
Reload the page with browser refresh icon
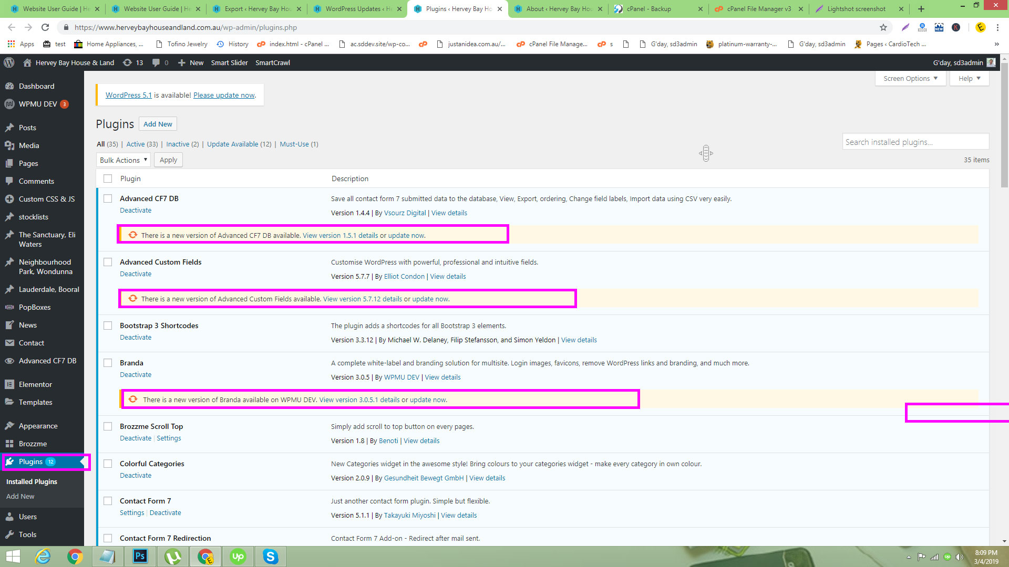(45, 27)
